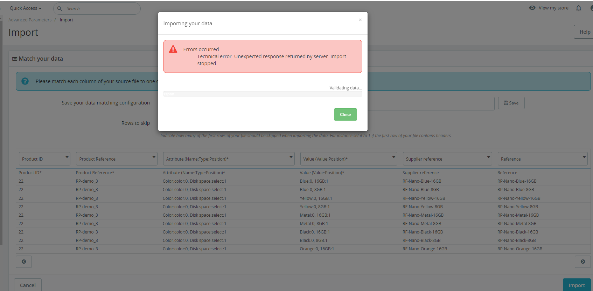Click the Match your data list icon
Screen dimensions: 593x291
pos(15,59)
